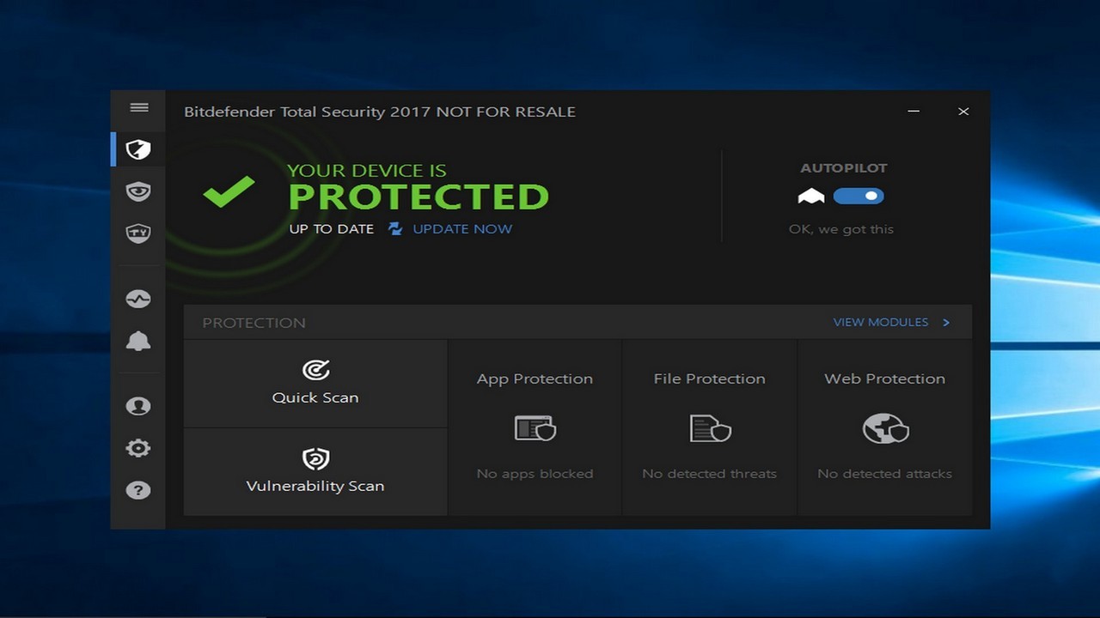The height and width of the screenshot is (618, 1100).
Task: Click the Quick Scan target icon
Action: 315,370
